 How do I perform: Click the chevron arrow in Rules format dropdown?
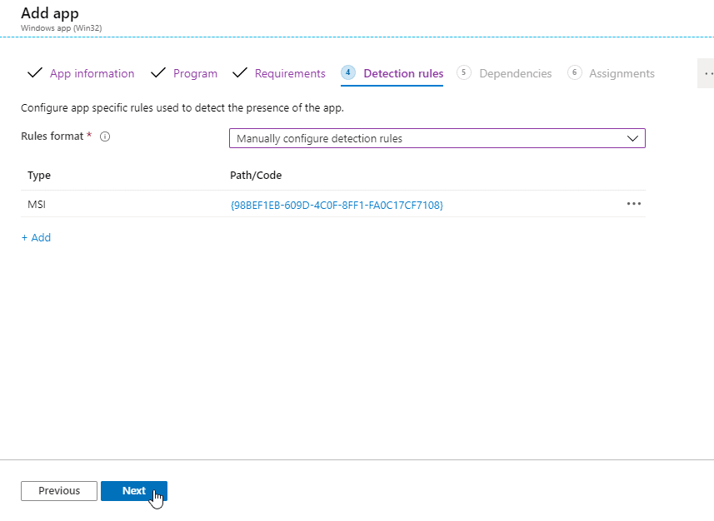click(x=632, y=138)
